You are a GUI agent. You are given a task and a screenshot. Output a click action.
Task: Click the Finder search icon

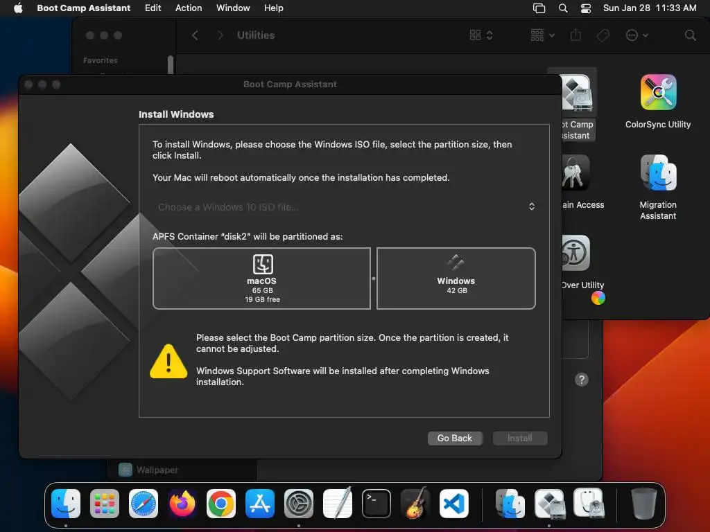[690, 35]
